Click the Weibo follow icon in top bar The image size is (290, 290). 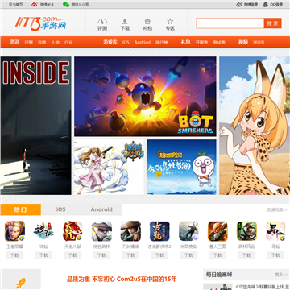pos(35,4)
